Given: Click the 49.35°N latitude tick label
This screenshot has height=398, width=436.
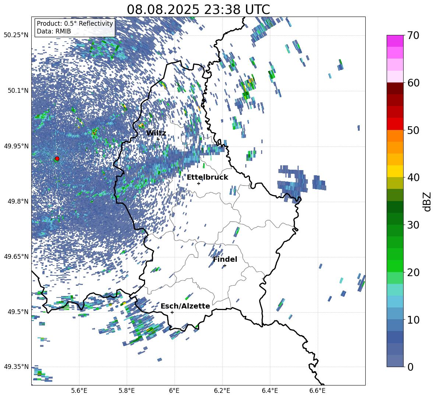Looking at the screenshot, I should (x=16, y=367).
